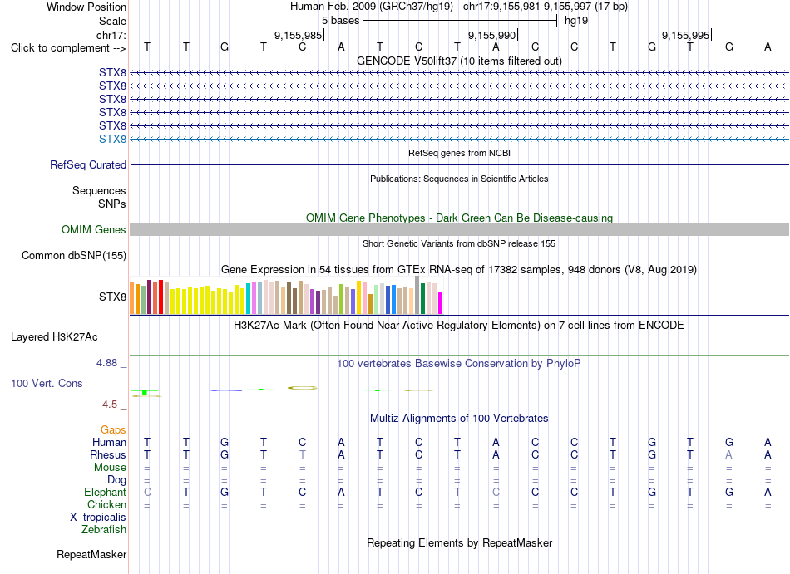790x574 pixels.
Task: Click the Layered H3K27Ac label
Action: click(x=54, y=337)
